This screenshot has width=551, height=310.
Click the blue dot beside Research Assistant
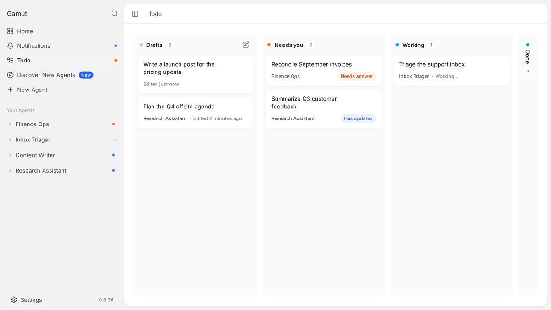point(113,171)
